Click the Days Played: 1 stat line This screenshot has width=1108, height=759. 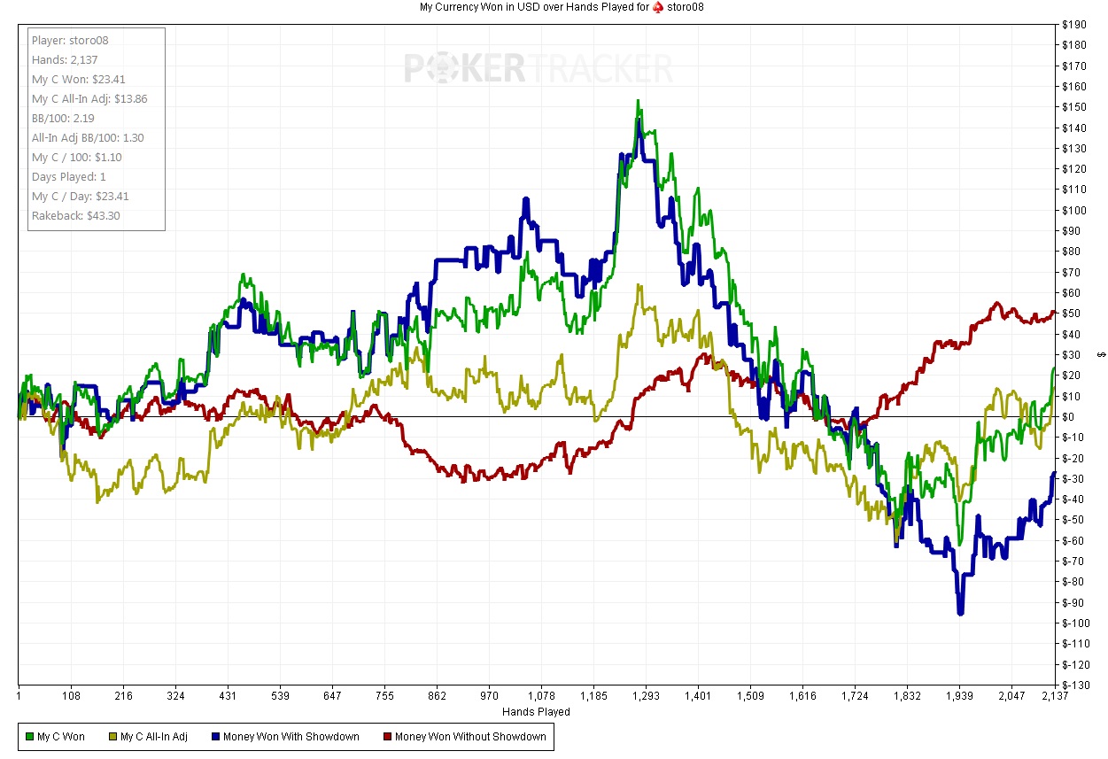pos(69,177)
